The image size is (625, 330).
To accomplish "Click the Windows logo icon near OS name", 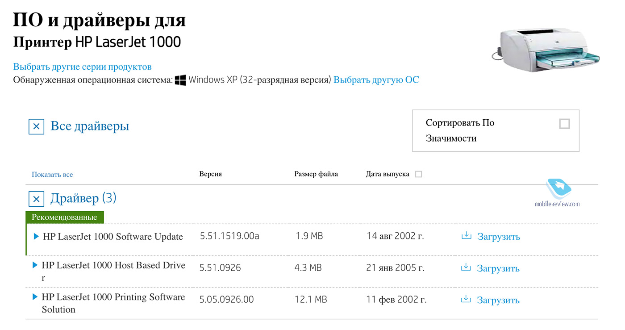I will [180, 80].
